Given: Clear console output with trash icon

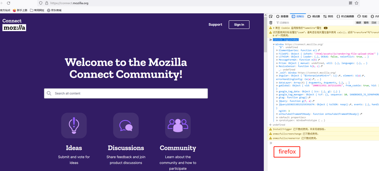Looking at the screenshot, I should pos(271,22).
